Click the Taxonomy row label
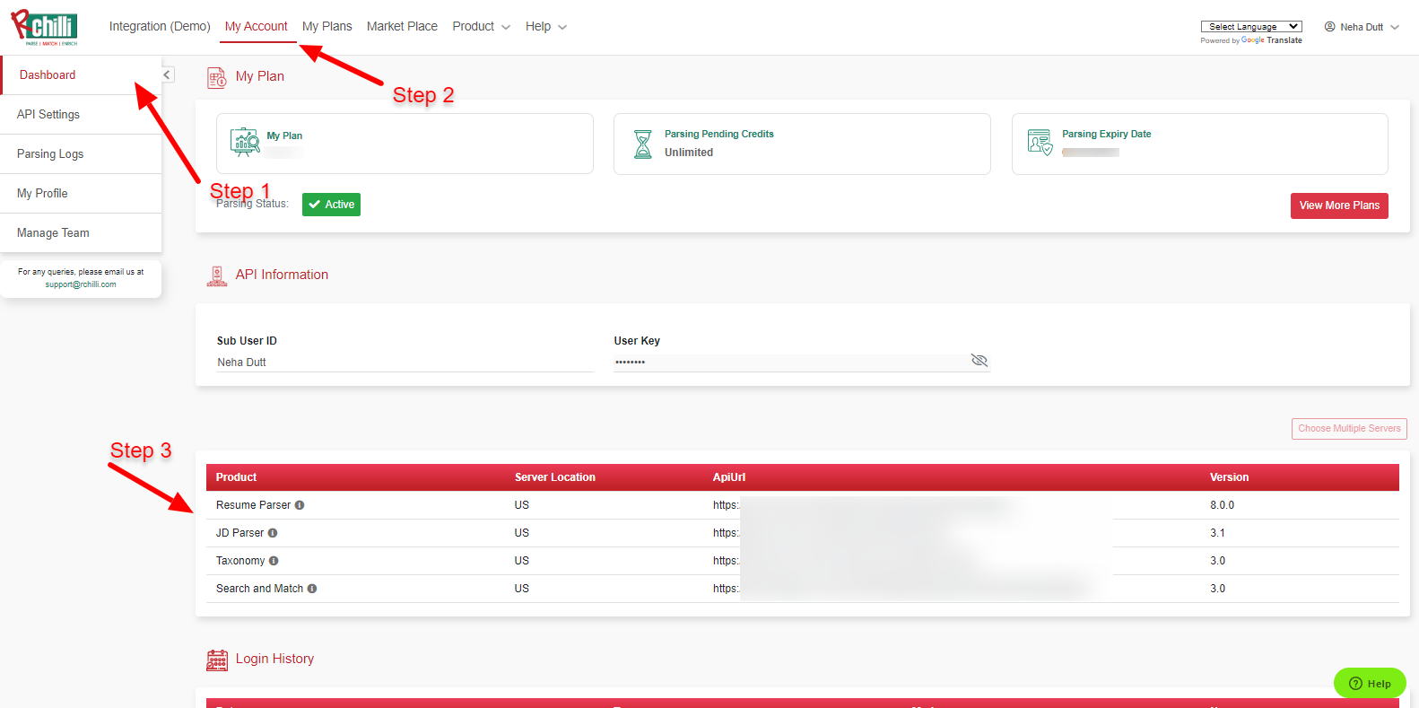 pos(240,561)
